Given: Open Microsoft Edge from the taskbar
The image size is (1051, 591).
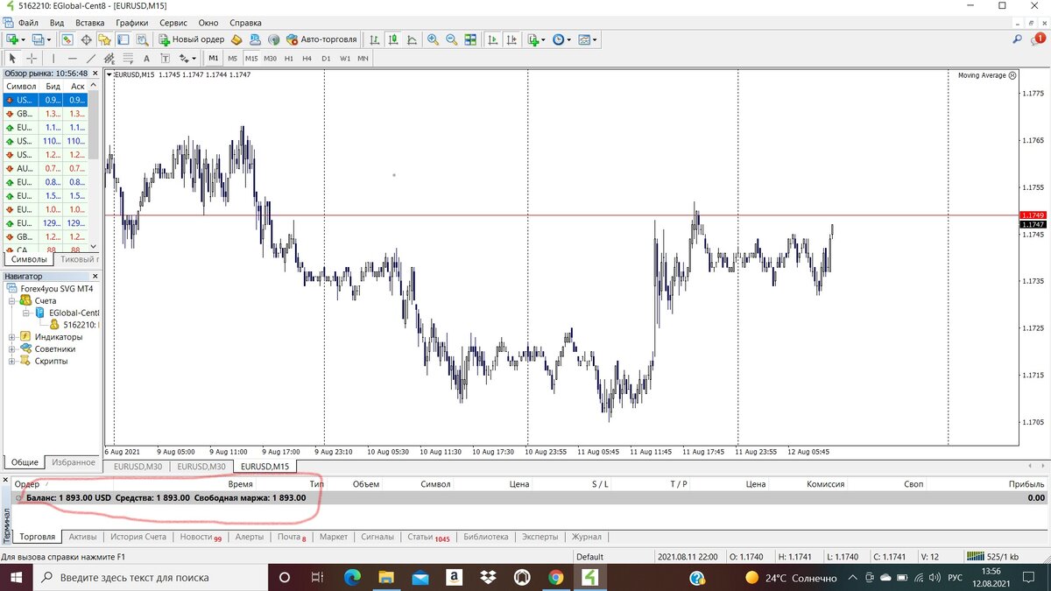Looking at the screenshot, I should pyautogui.click(x=352, y=578).
